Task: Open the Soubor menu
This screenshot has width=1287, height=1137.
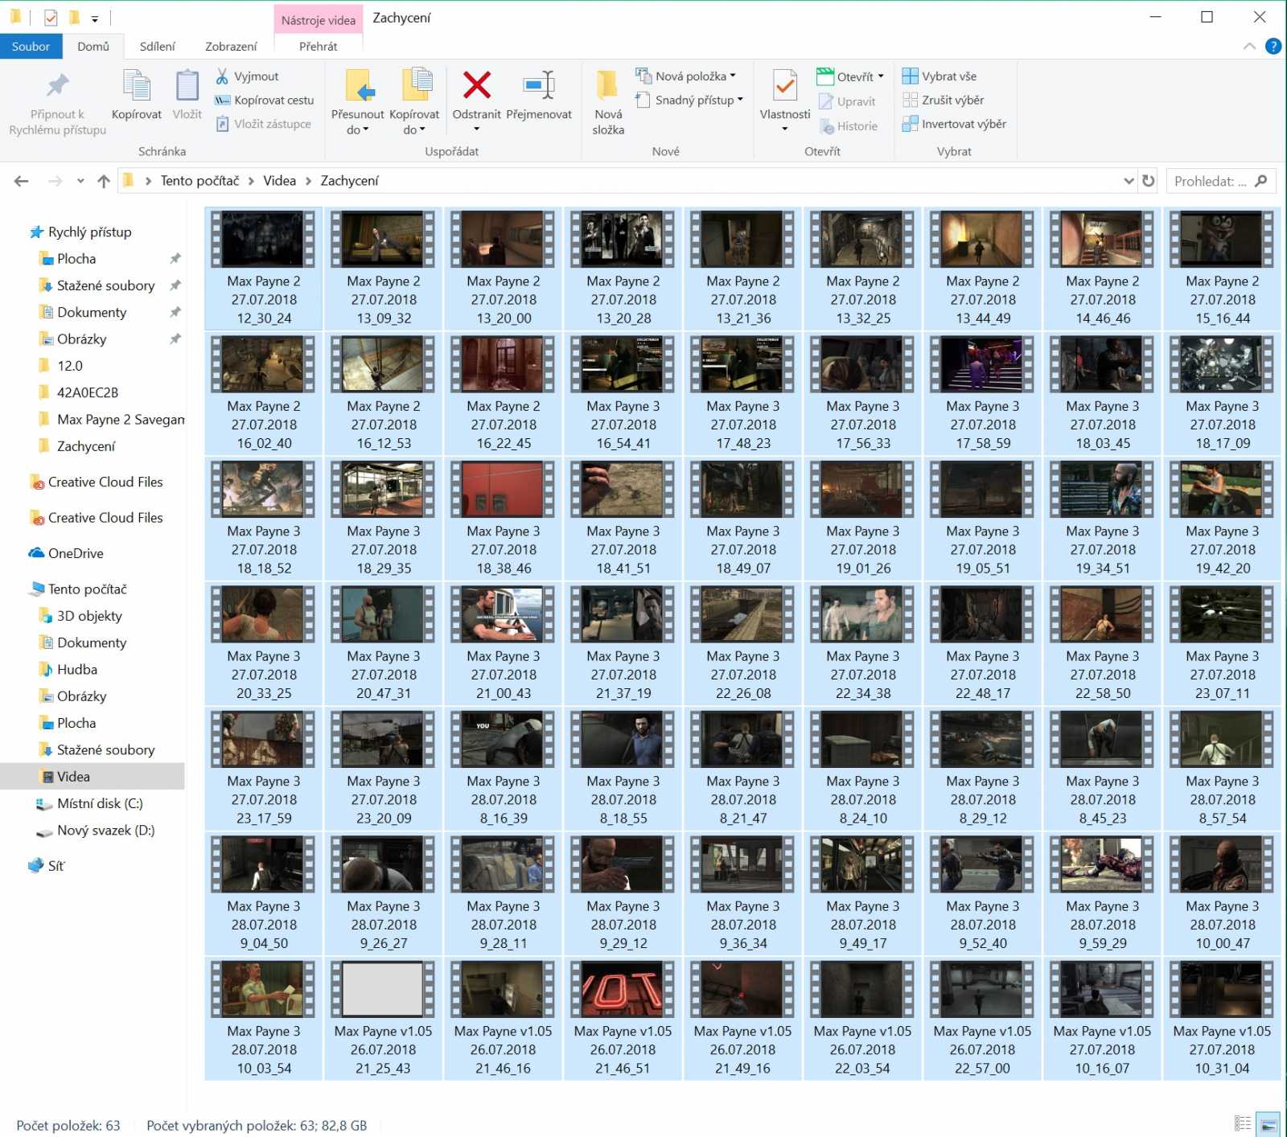Action: click(31, 47)
